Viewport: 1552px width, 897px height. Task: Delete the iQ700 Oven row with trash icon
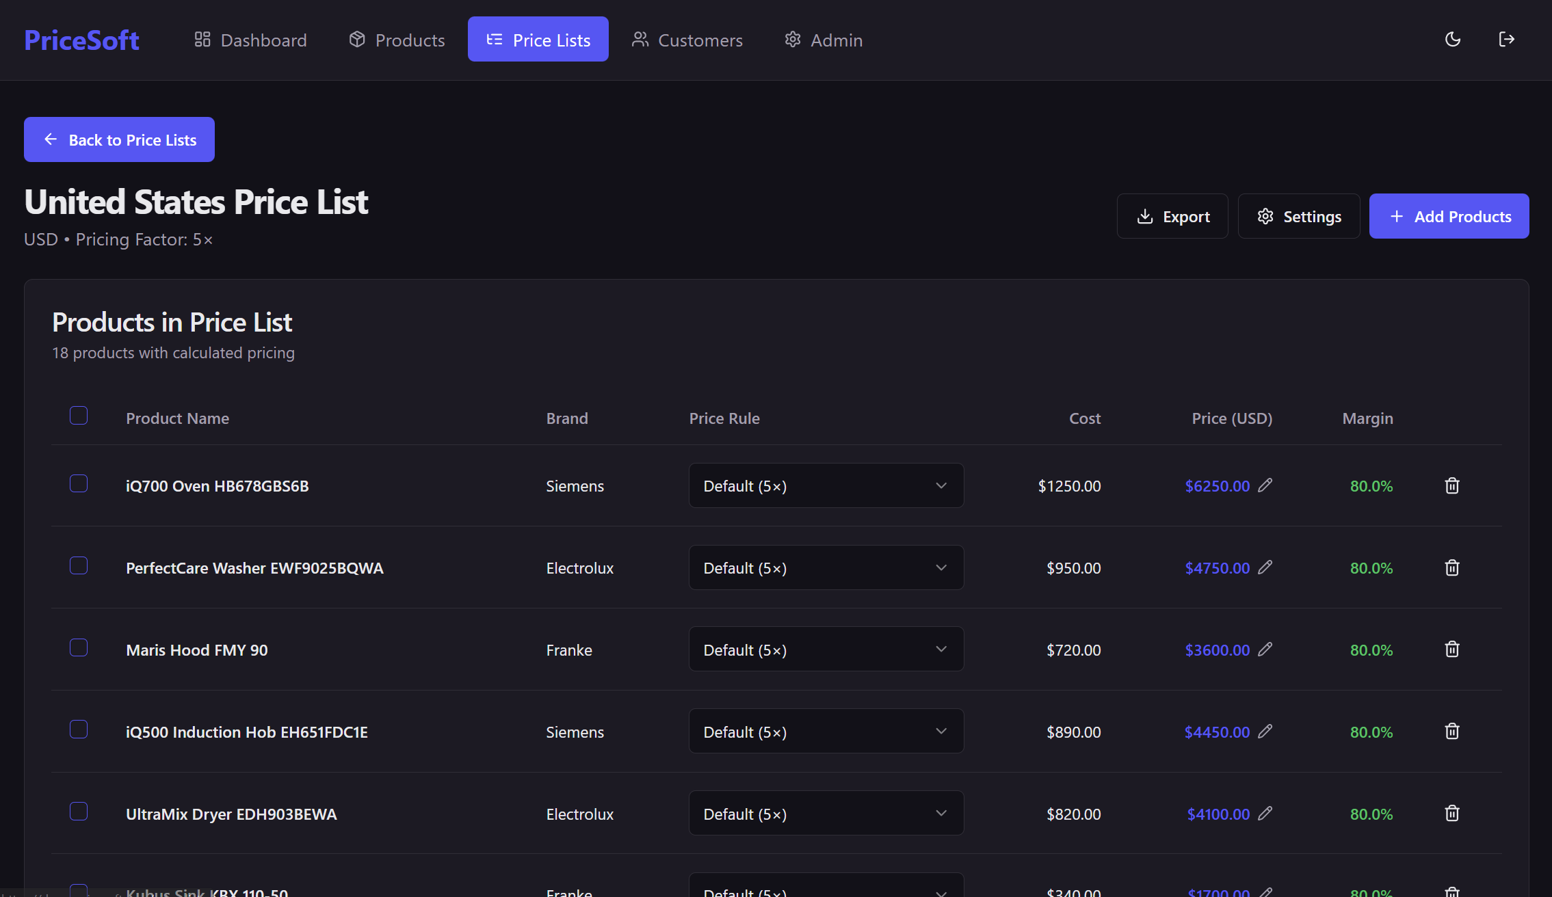(1451, 486)
